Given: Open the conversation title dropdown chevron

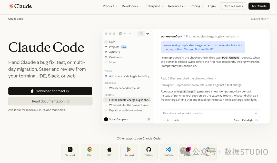Looking at the screenshot, I should 238,37.
